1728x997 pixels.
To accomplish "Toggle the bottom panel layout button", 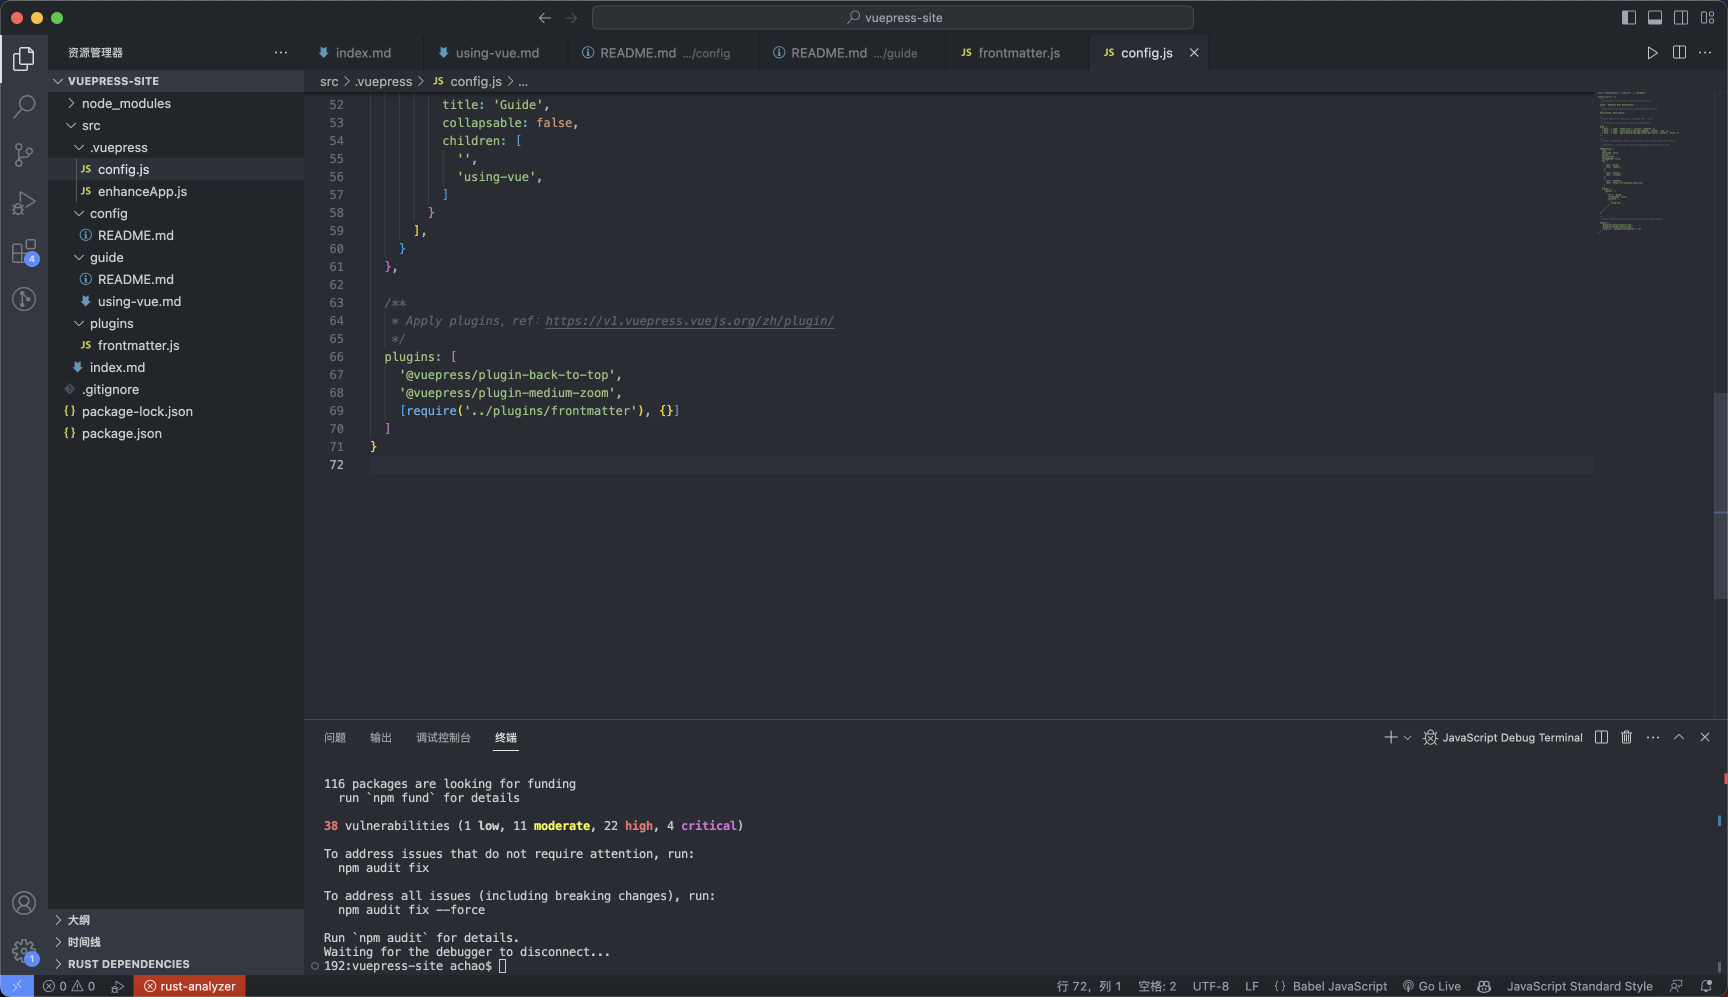I will (1654, 18).
